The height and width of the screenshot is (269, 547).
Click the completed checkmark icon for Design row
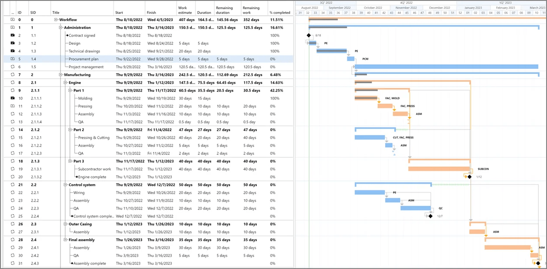pyautogui.click(x=12, y=43)
